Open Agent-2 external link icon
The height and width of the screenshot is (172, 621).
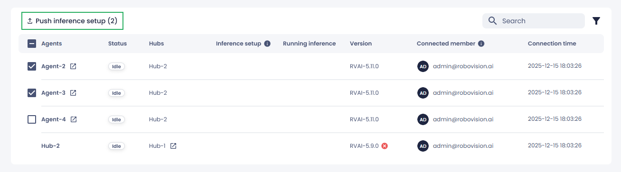coord(73,66)
